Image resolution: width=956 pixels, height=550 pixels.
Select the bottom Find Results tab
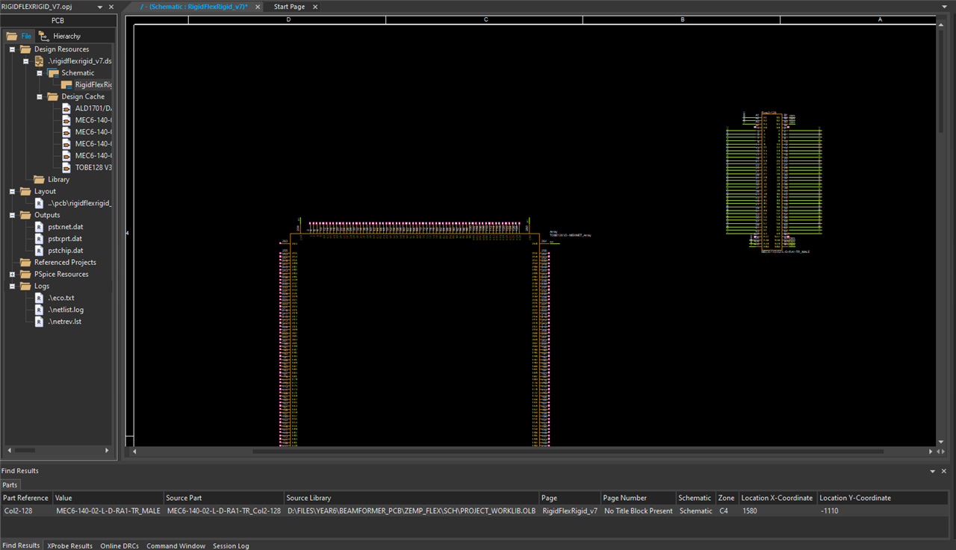[x=21, y=546]
